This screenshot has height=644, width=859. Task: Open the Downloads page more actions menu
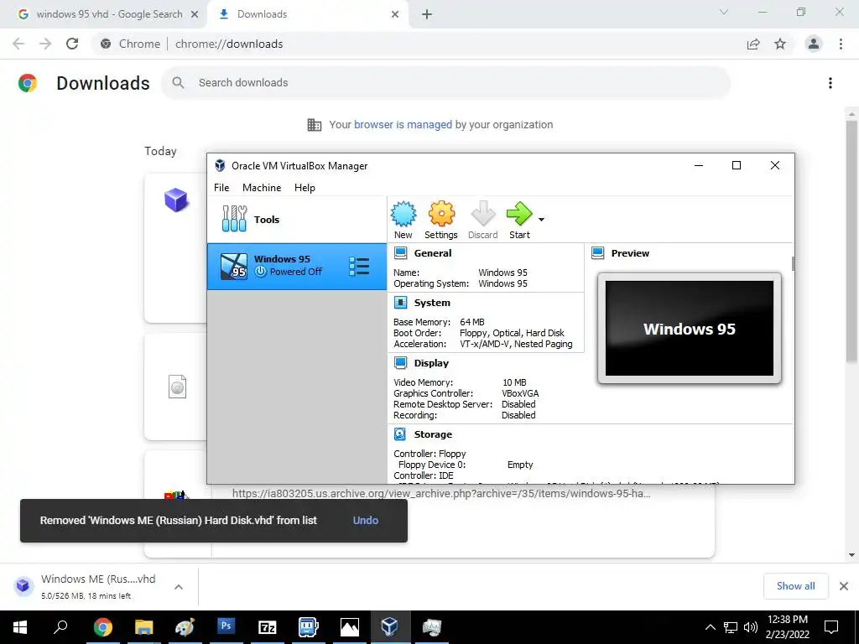pos(830,83)
